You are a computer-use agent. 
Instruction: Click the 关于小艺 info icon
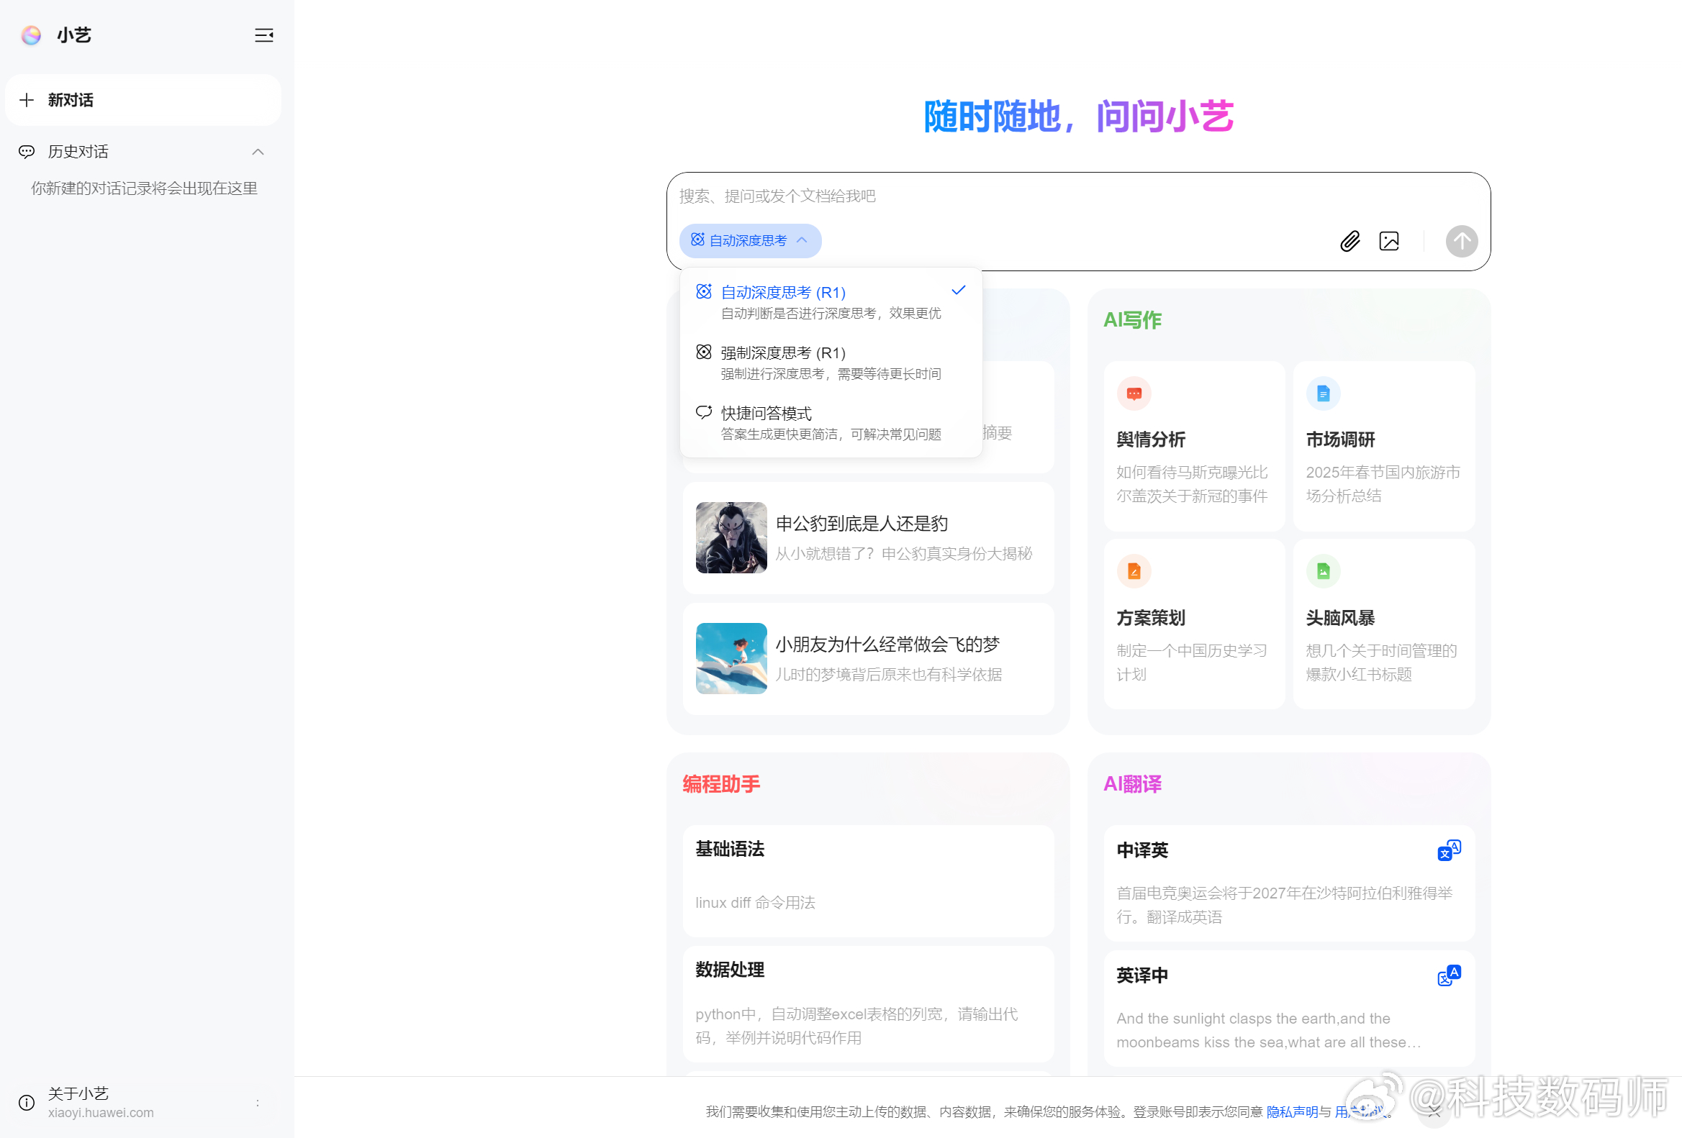point(27,1103)
